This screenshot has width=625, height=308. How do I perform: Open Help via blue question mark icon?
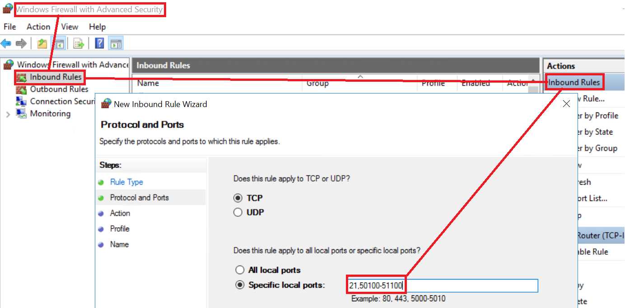(x=99, y=43)
